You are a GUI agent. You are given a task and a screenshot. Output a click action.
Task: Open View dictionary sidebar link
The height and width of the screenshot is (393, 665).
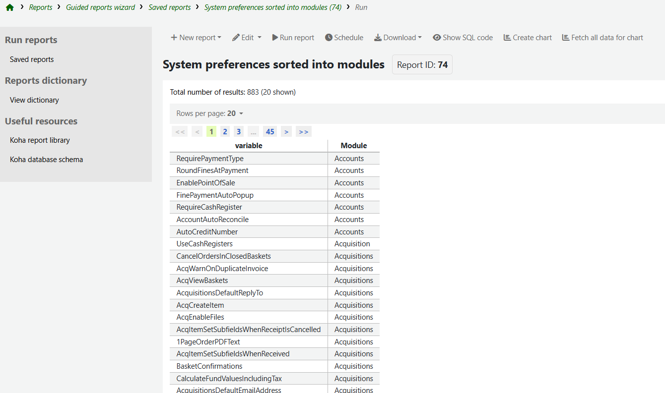coord(34,100)
